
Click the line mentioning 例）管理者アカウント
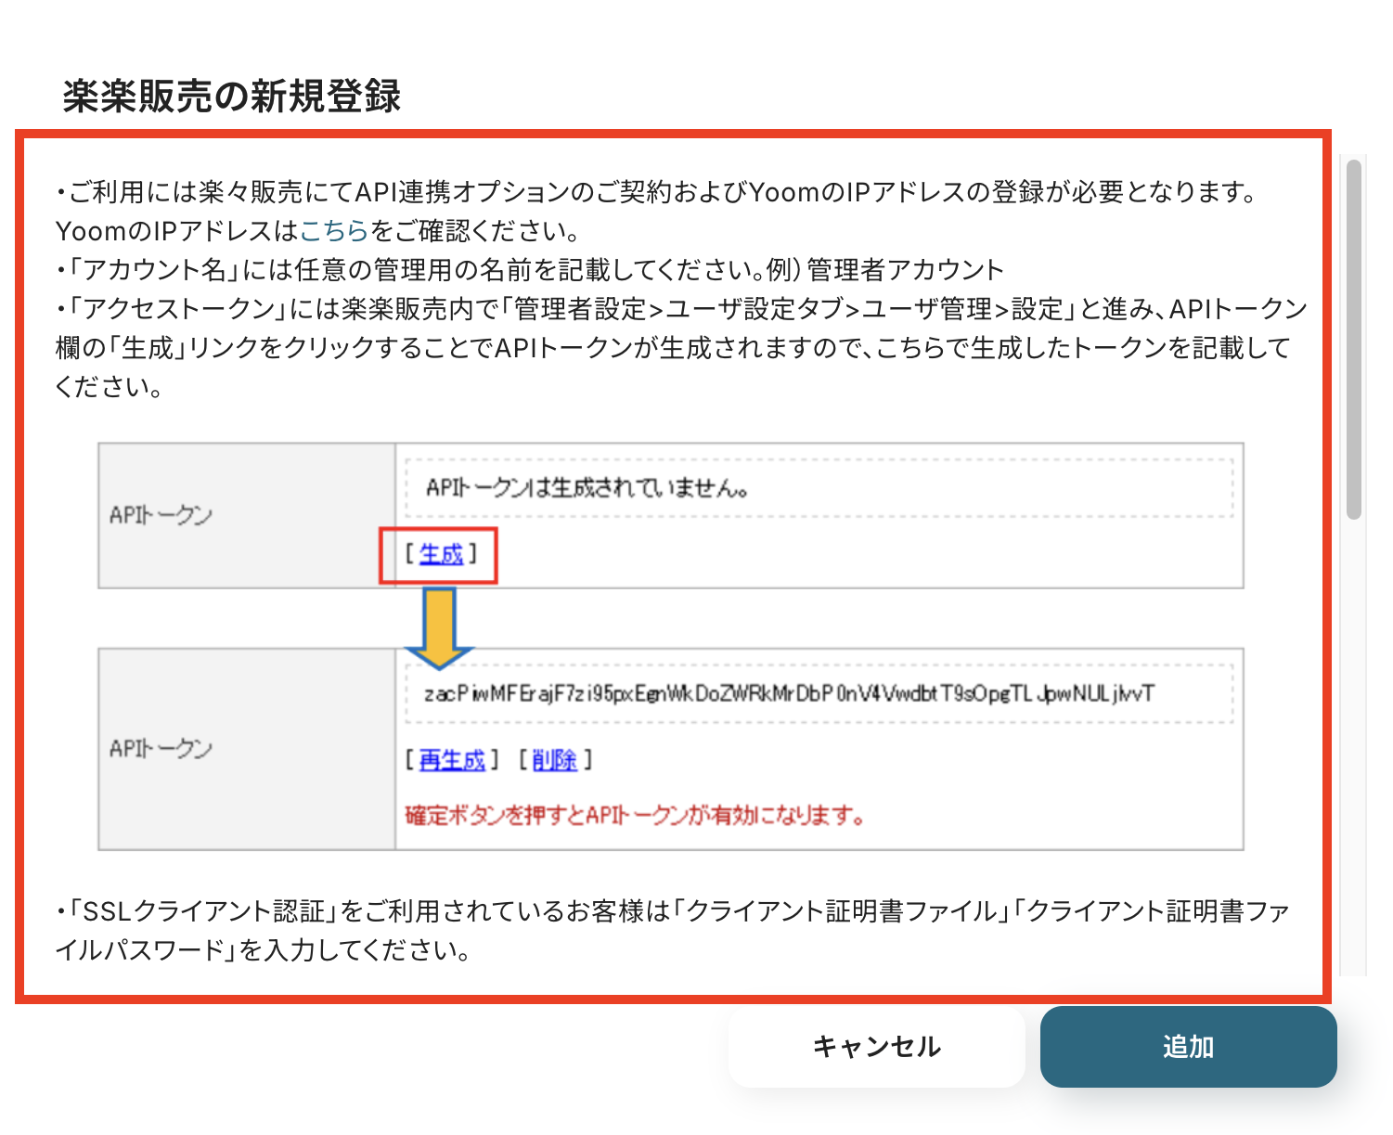click(530, 269)
